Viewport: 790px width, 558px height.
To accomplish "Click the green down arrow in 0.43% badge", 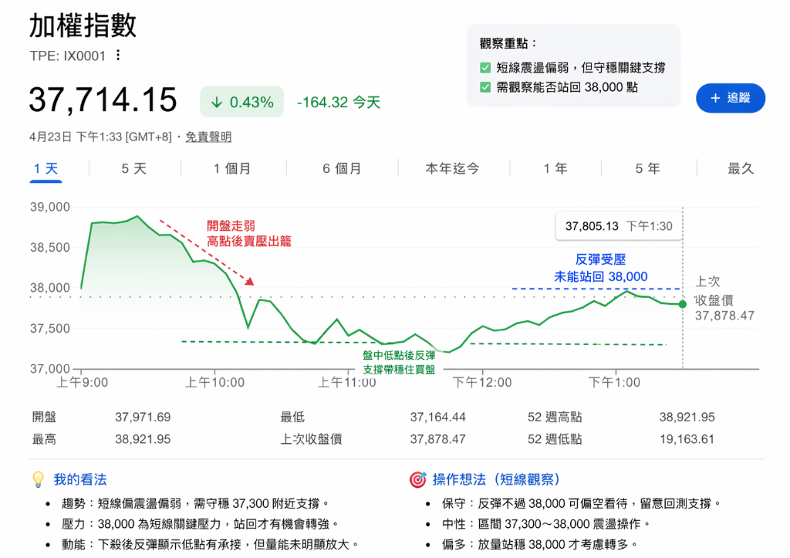I will [x=216, y=103].
